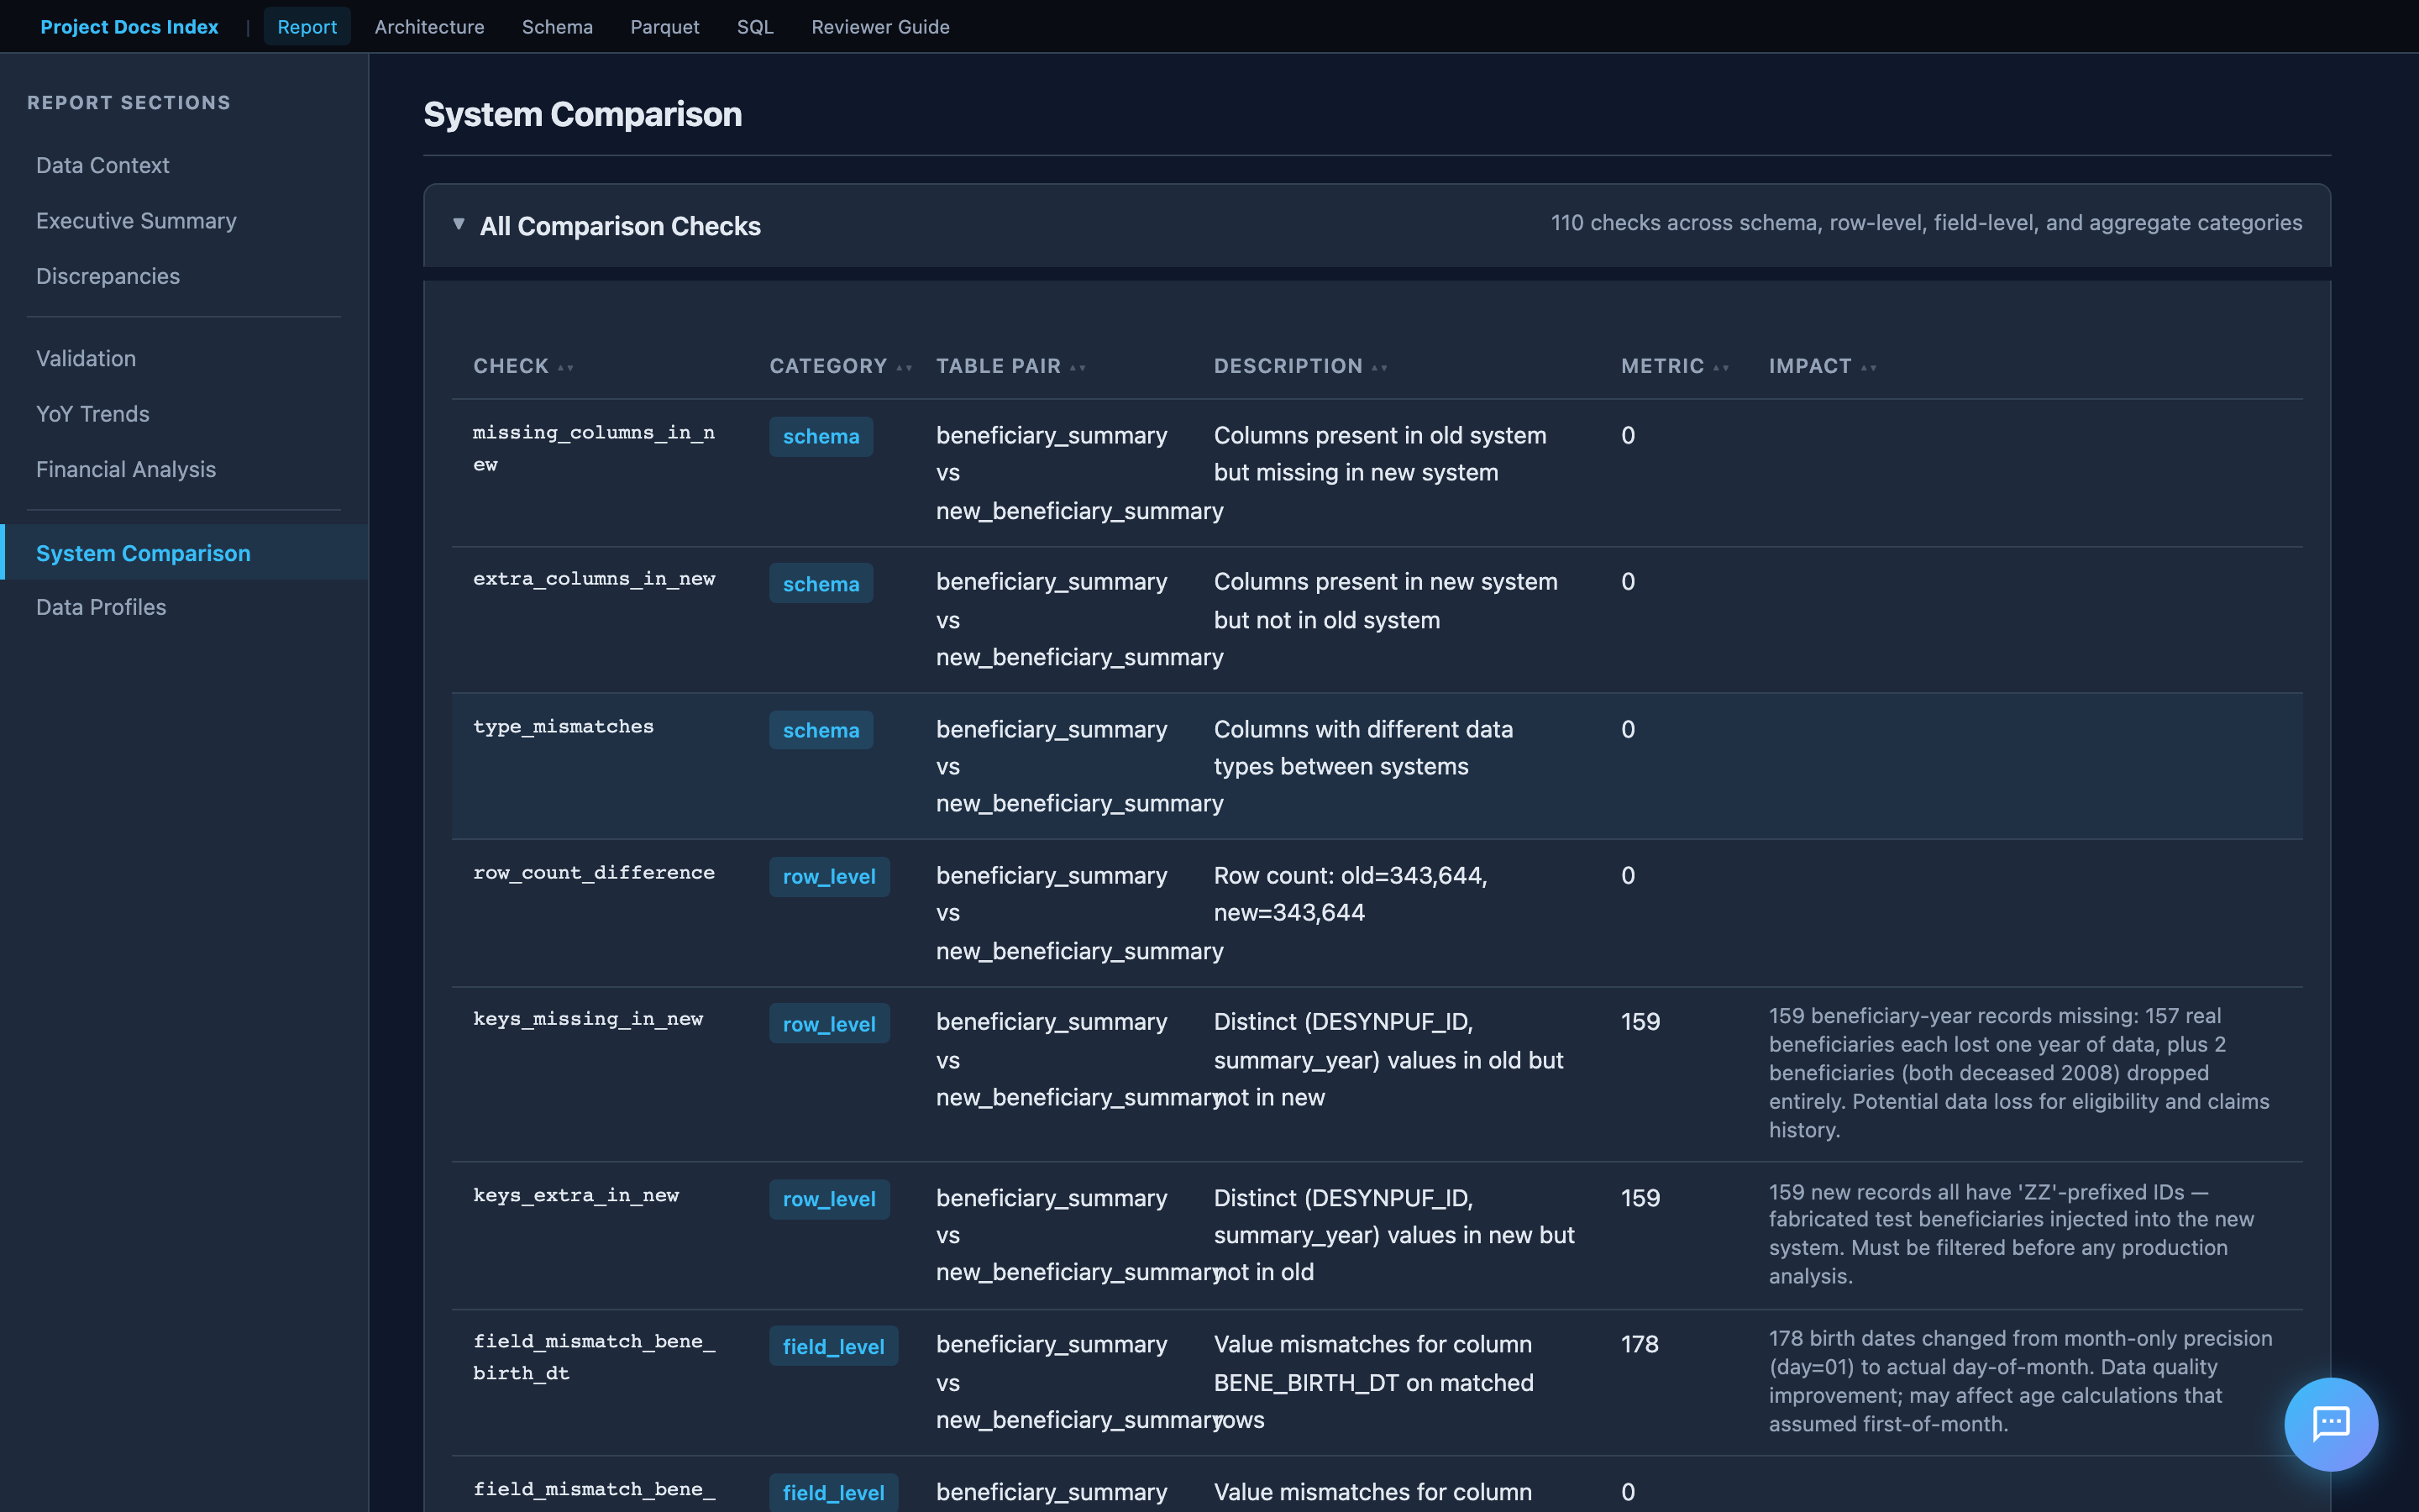This screenshot has width=2419, height=1512.
Task: View the Data Profiles section
Action: click(x=101, y=606)
